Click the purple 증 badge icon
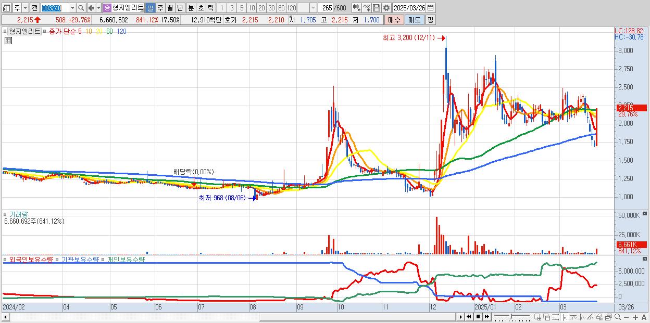The height and width of the screenshot is (323, 650). [x=107, y=8]
